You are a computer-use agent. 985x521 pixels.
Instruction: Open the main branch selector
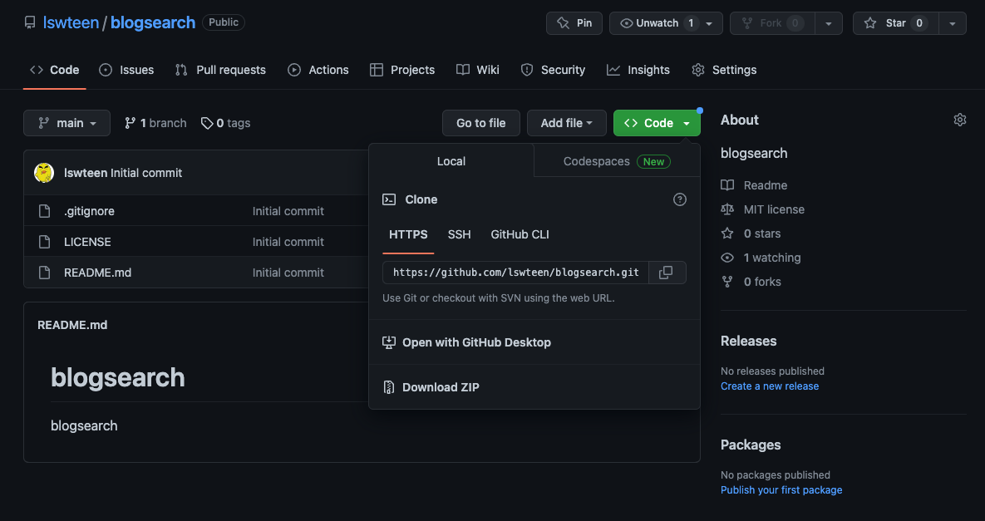[66, 123]
